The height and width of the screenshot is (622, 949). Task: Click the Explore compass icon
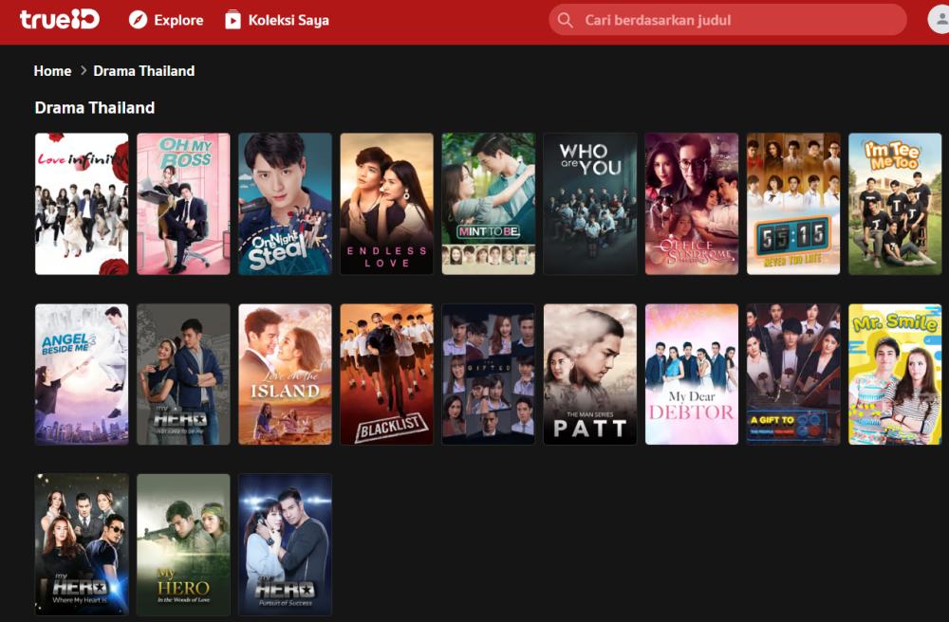click(138, 20)
